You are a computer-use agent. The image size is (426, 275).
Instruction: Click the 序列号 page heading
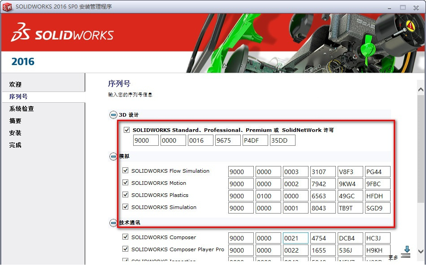coord(119,83)
